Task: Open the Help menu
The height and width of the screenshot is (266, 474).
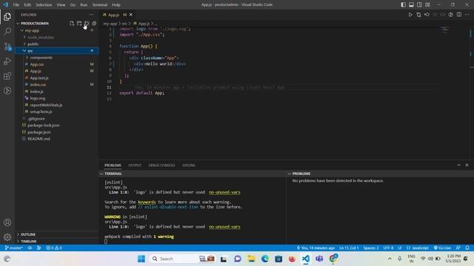Action: [116, 4]
